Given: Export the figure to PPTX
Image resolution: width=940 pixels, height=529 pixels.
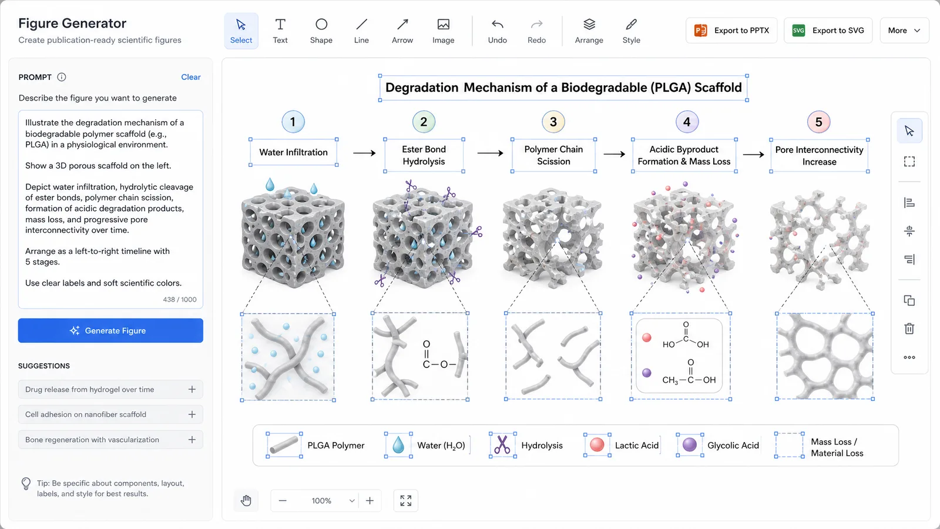Looking at the screenshot, I should coord(731,31).
